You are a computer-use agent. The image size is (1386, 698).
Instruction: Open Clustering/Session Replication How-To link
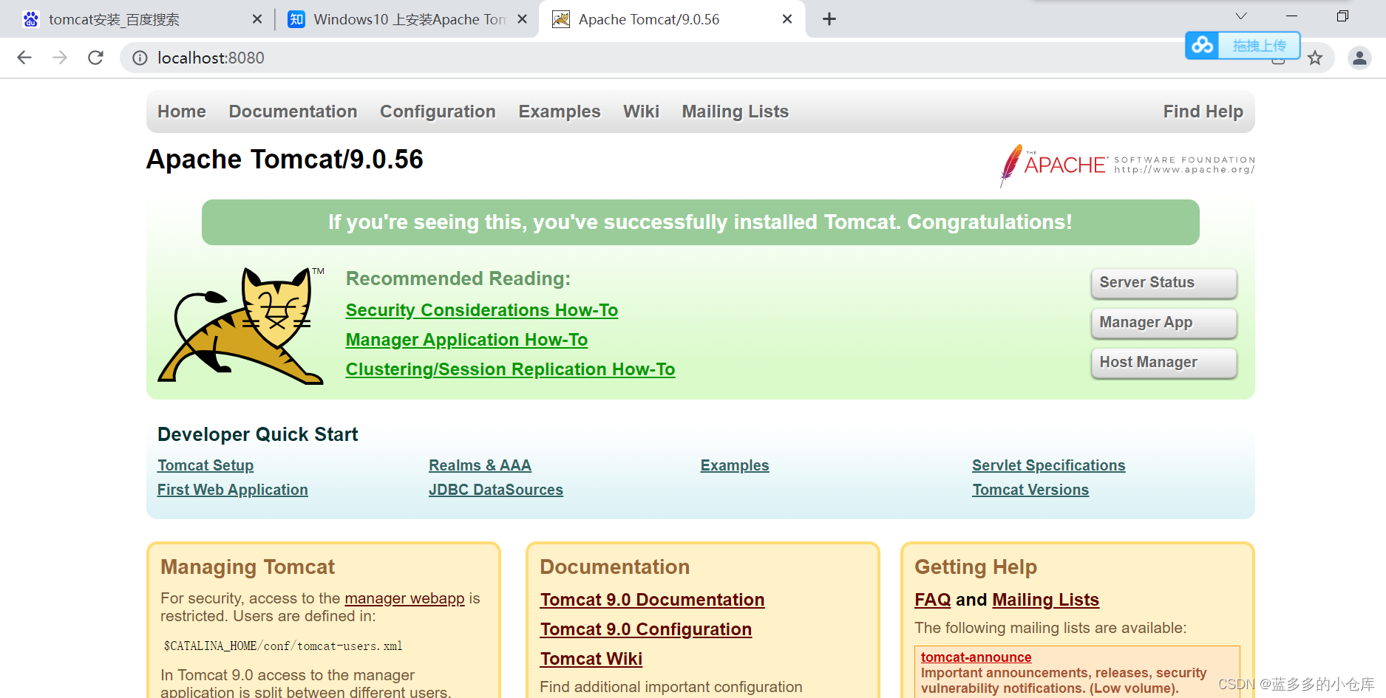coord(510,369)
